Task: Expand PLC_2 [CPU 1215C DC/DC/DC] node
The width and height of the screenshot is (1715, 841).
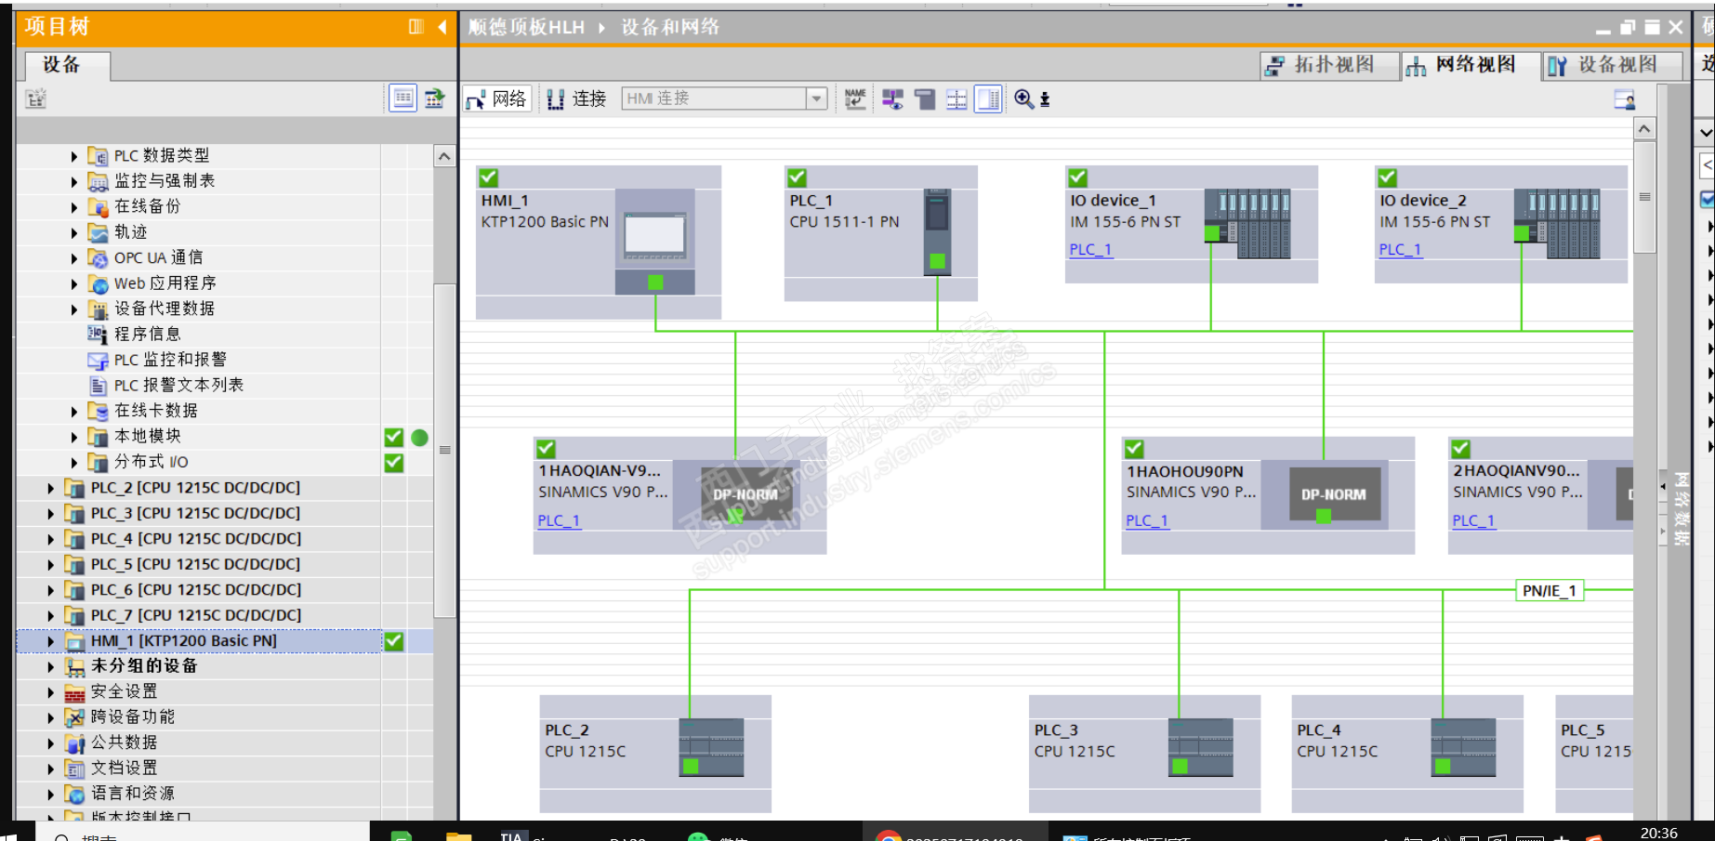Action: pos(51,488)
